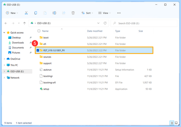Select ESD-USB (E:) in navigation pane
This screenshot has height=127, width=181.
click(17, 71)
